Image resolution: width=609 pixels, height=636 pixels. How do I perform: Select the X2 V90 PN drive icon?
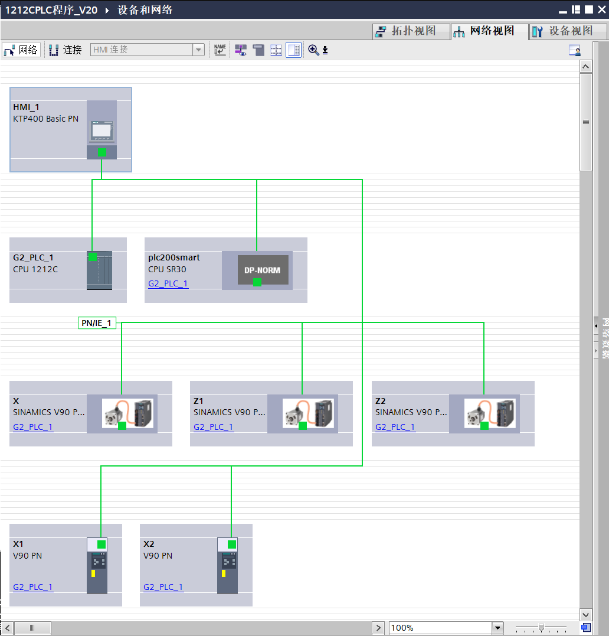[227, 565]
